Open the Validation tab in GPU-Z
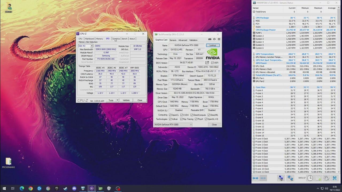Screen dimensions: 342x192 click(193, 40)
